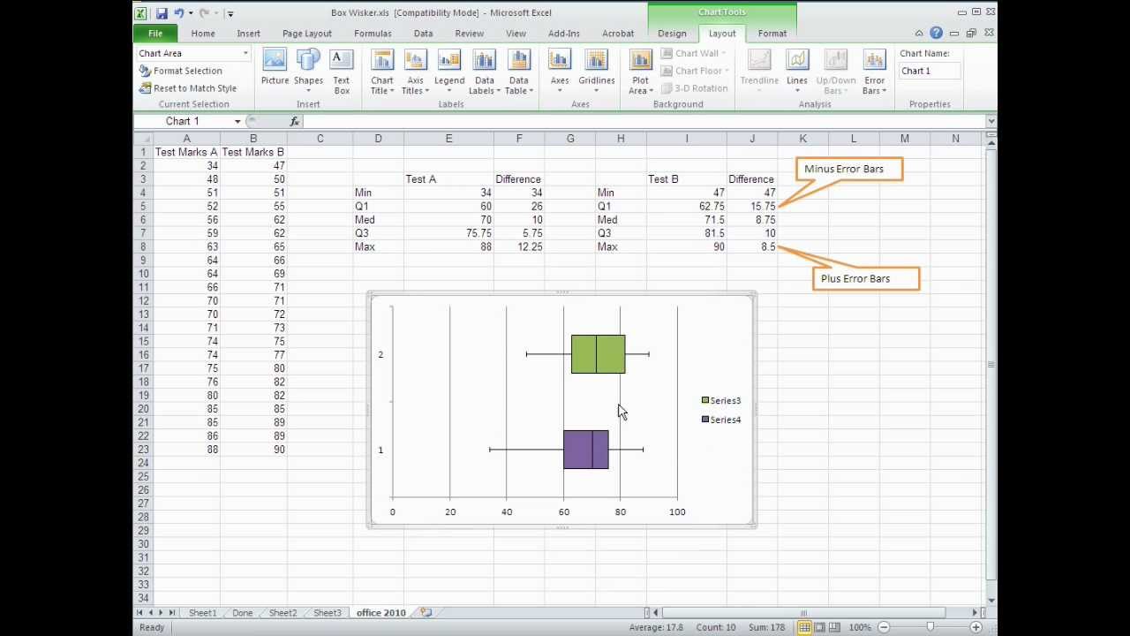
Task: Select column A header
Action: 186,139
